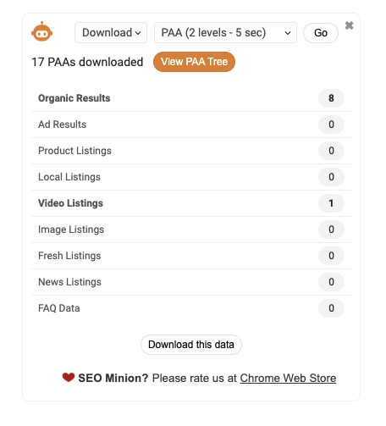
Task: Select the Organic Results row
Action: pos(191,98)
